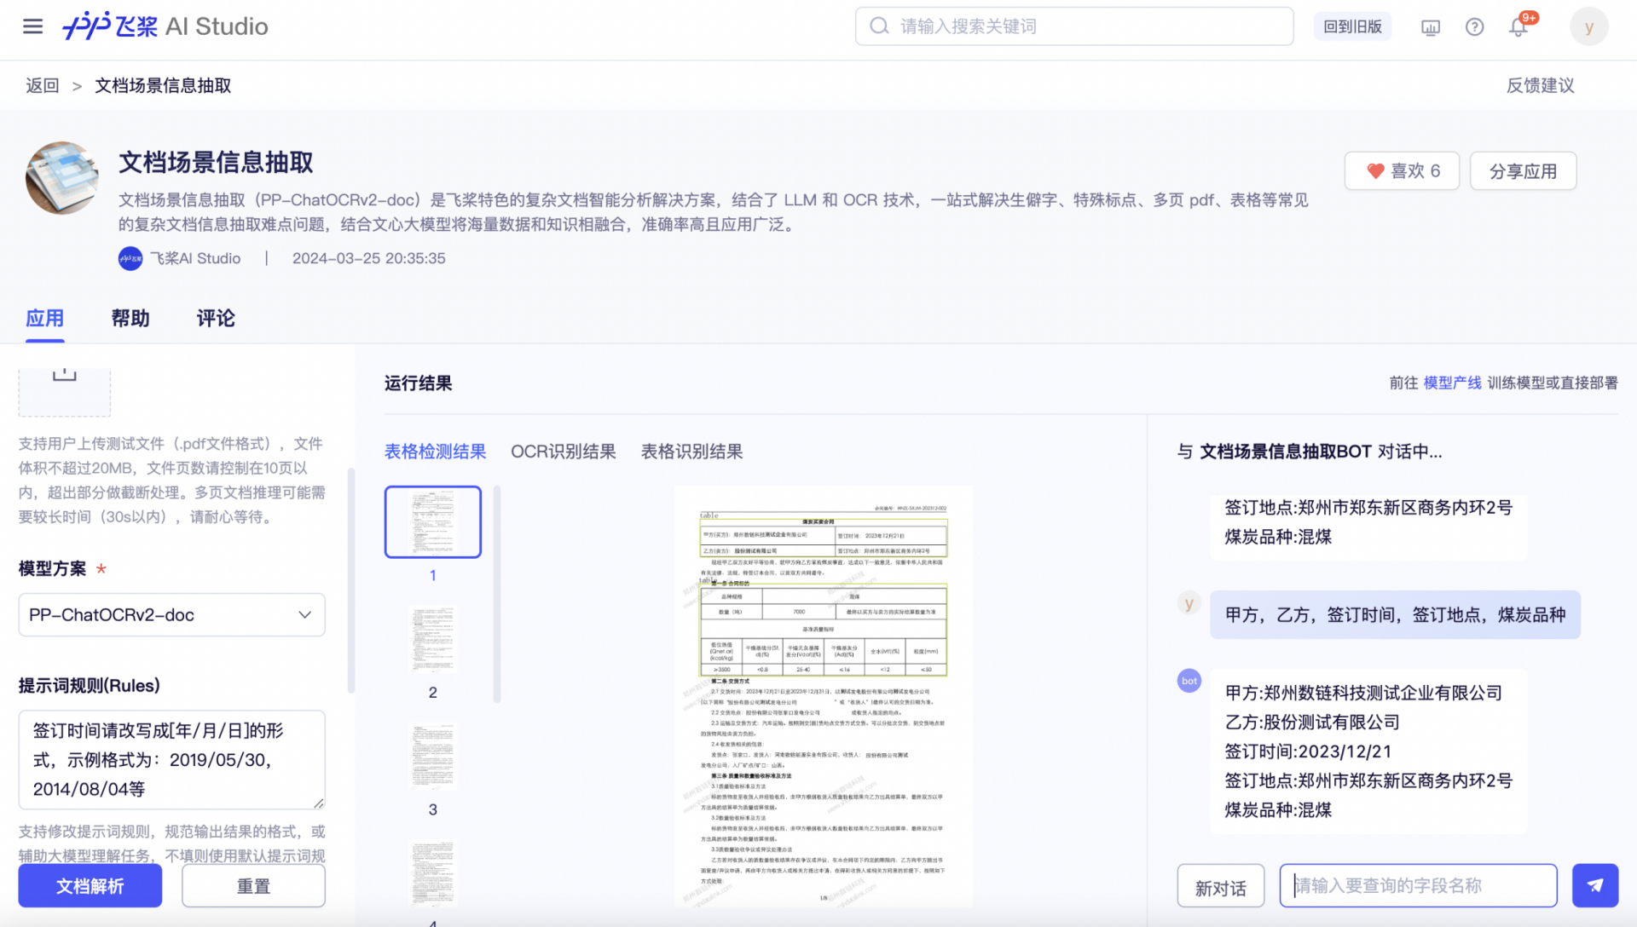Select 表格识别结果 tab
The image size is (1637, 927).
tap(691, 452)
